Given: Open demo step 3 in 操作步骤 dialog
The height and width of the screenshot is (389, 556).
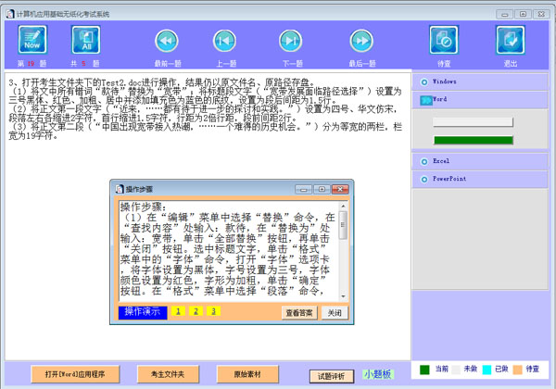Looking at the screenshot, I should click(212, 312).
